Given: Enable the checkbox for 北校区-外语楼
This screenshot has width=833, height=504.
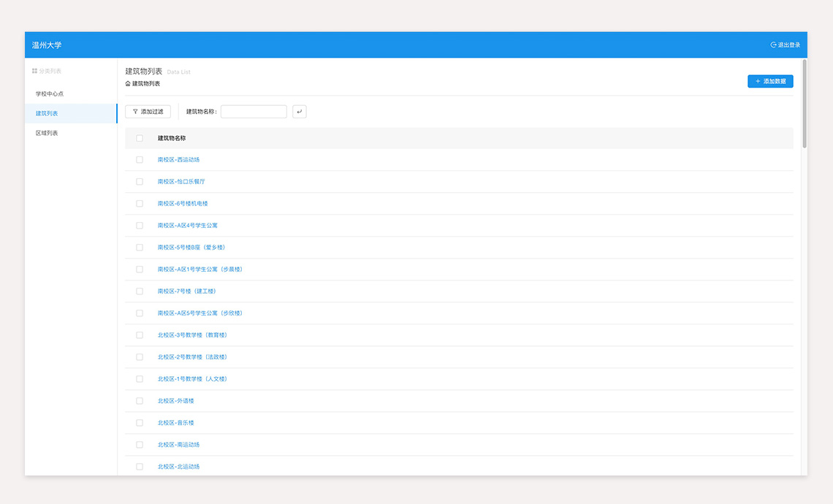Looking at the screenshot, I should tap(140, 401).
